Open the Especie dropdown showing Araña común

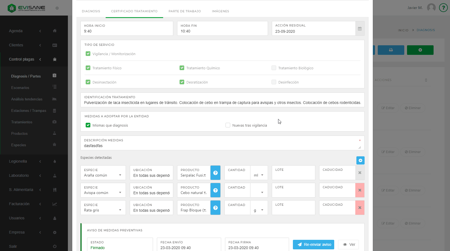tap(103, 175)
